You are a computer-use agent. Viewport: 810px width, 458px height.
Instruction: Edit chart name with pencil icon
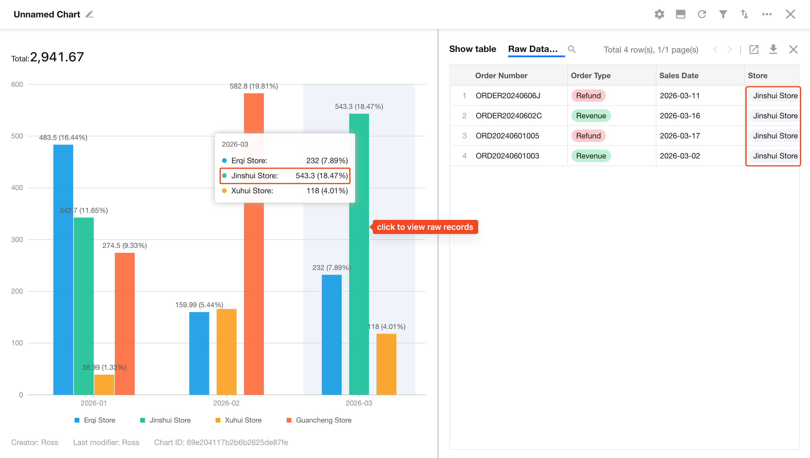tap(90, 14)
